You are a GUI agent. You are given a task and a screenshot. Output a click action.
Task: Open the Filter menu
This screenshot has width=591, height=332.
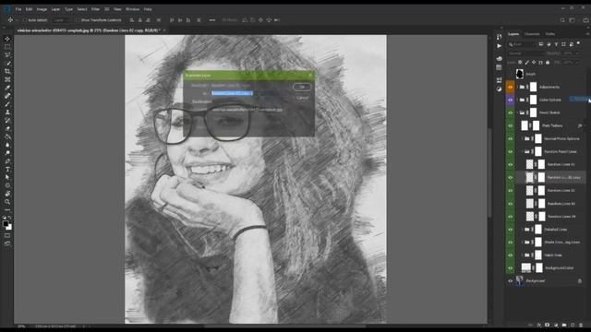95,9
